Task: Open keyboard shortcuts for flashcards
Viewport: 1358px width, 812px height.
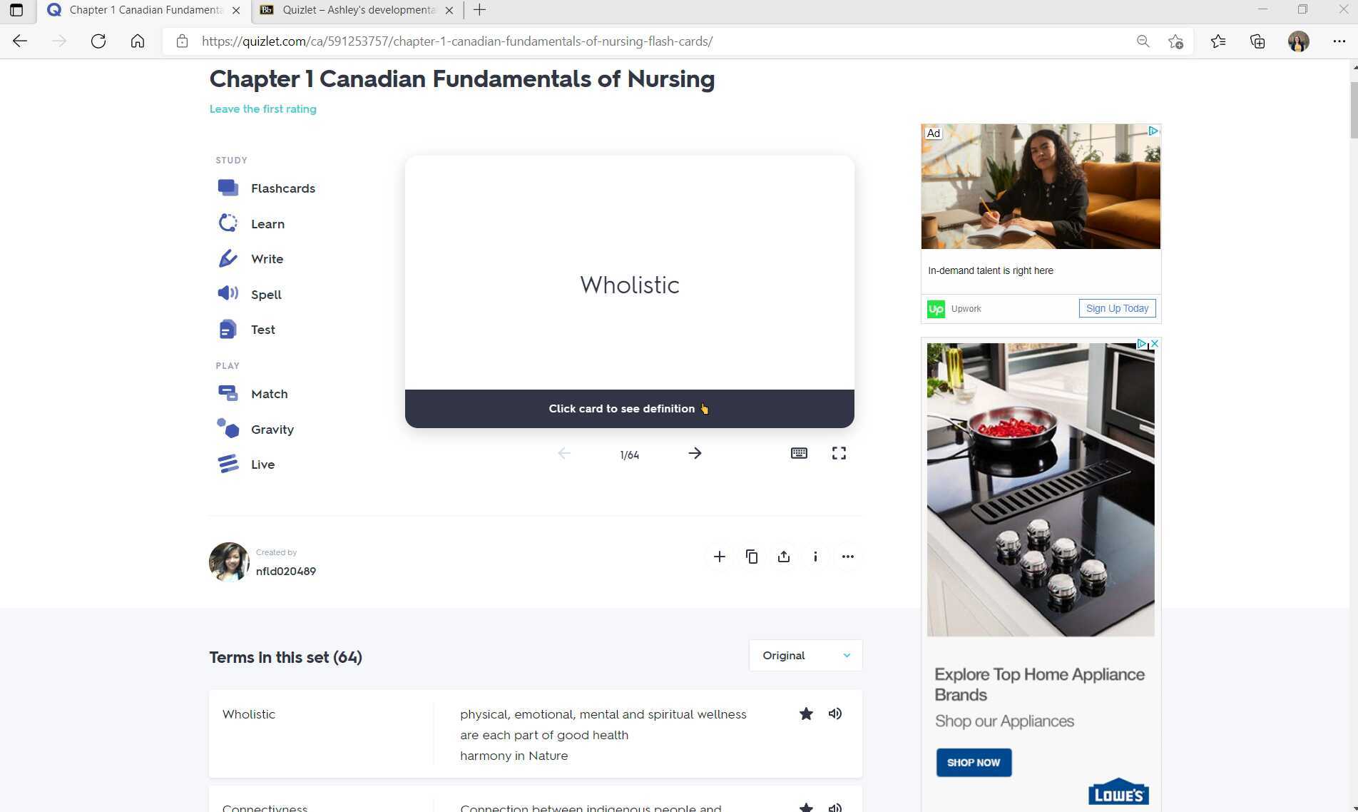Action: 799,453
